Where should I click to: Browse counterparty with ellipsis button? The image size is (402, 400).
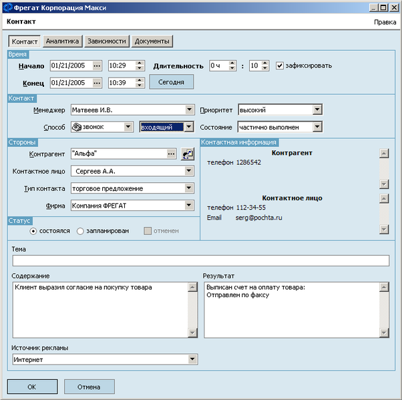tap(171, 154)
